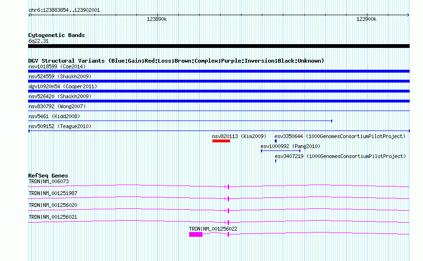The width and height of the screenshot is (423, 261).
Task: Click the blue gain bar of nsv1018599
Action: click(x=219, y=71)
